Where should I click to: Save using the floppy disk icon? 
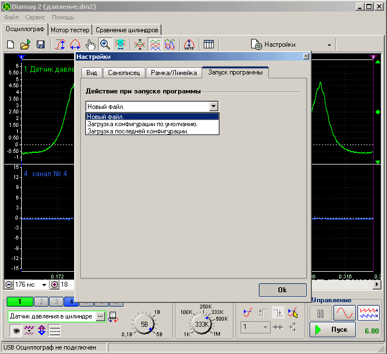41,44
